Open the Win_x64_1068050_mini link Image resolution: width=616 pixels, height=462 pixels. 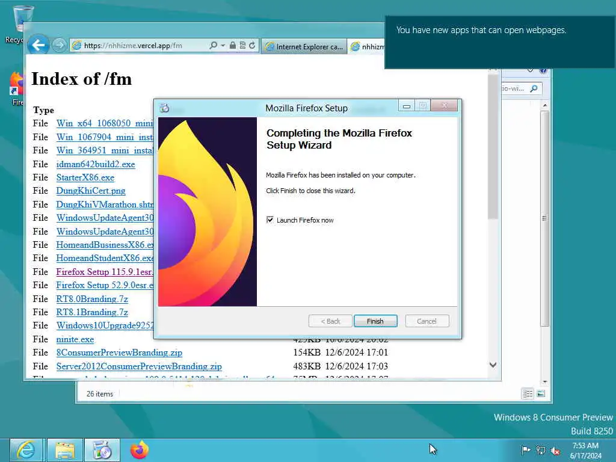click(x=105, y=123)
